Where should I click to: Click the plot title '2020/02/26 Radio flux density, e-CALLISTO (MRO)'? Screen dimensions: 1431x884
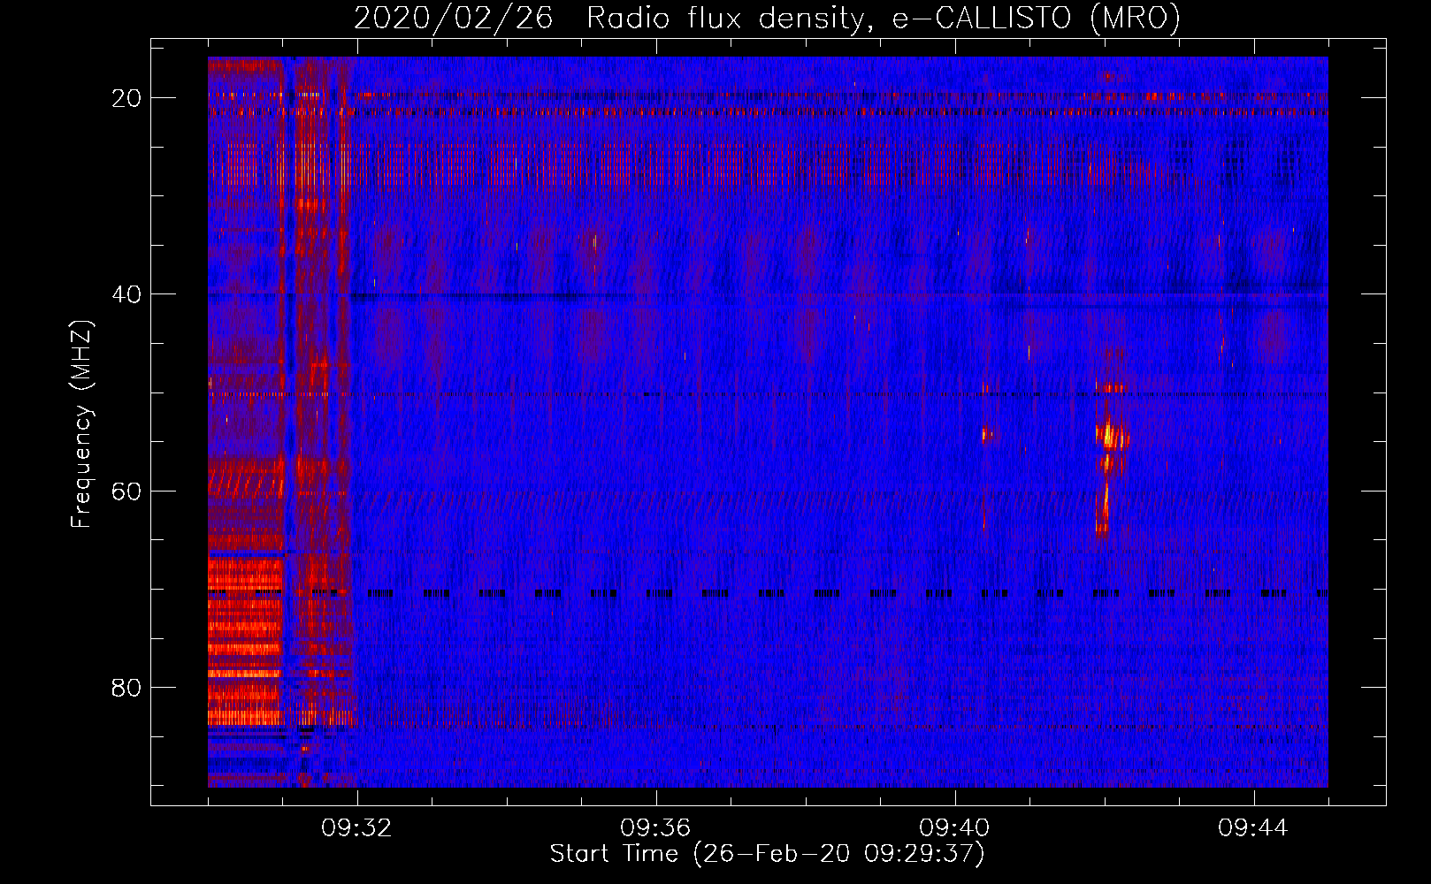(767, 19)
